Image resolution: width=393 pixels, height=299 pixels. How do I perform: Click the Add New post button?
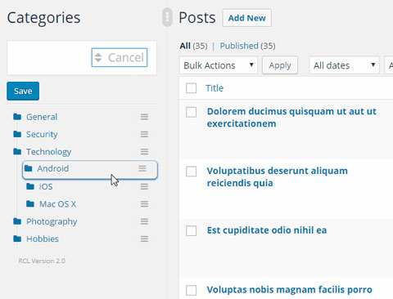[x=247, y=18]
